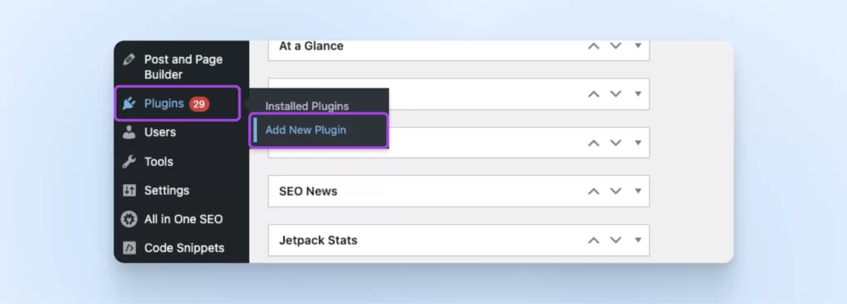
Task: Choose Add New Plugin in the submenu
Action: pyautogui.click(x=306, y=130)
